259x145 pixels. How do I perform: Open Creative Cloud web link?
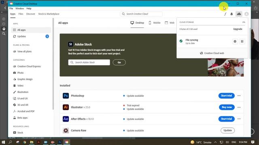(212, 53)
